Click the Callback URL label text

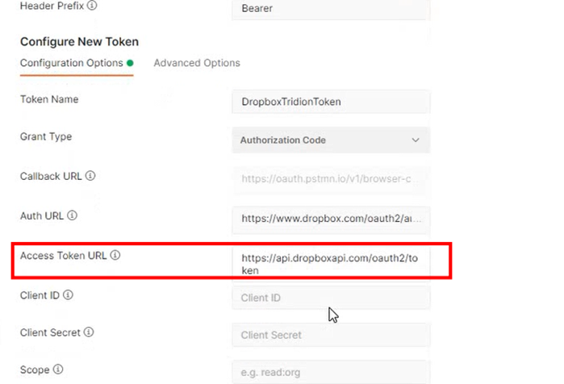pyautogui.click(x=51, y=176)
